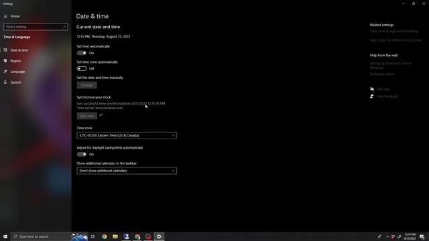This screenshot has height=241, width=429.
Task: Open Setting up Date and Time help link
Action: [391, 66]
